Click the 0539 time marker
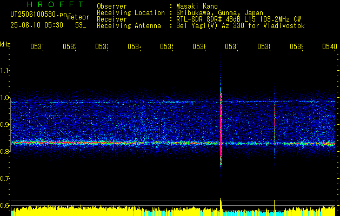The width and height of the screenshot is (340, 216). point(297,46)
